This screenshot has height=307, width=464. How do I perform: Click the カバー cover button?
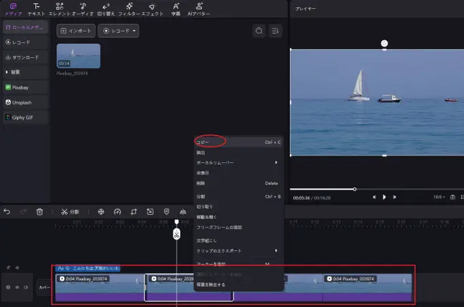click(44, 287)
